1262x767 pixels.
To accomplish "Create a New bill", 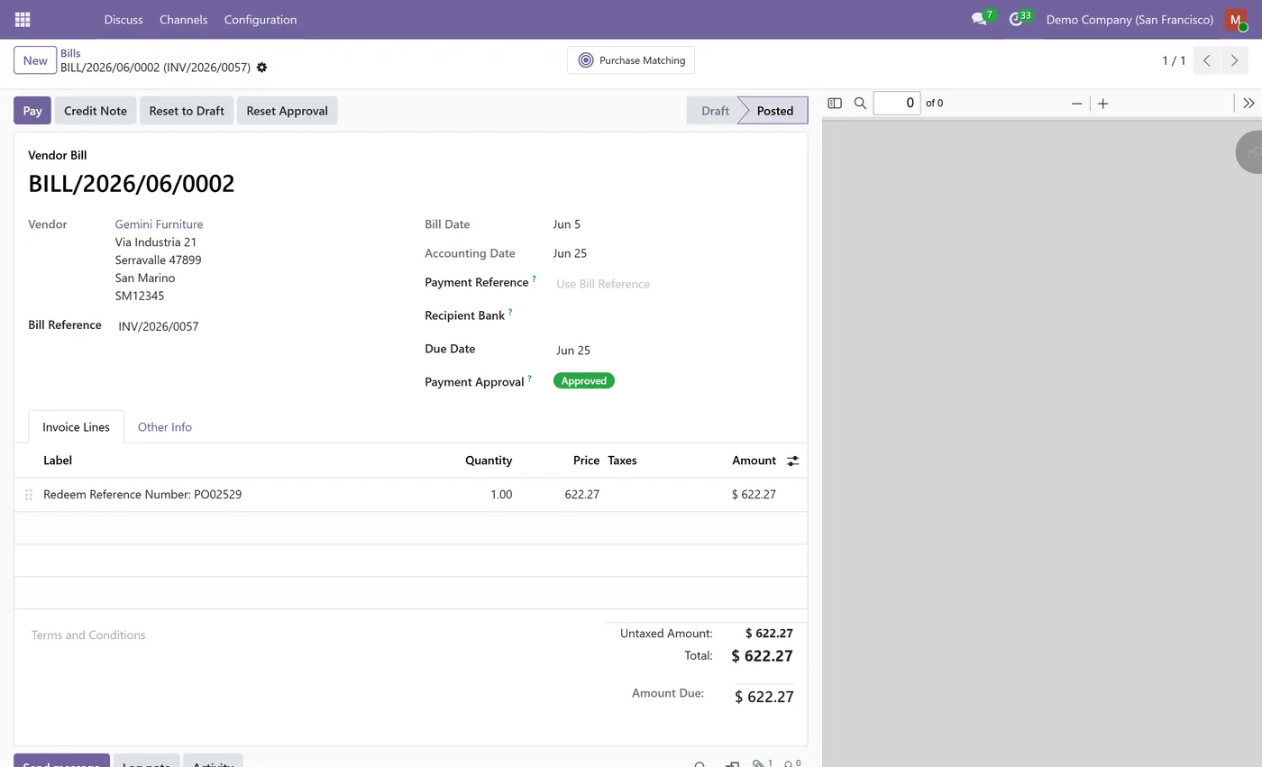I will [x=35, y=60].
